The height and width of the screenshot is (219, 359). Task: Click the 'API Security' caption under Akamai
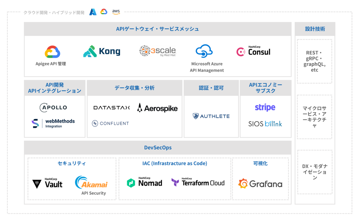point(94,193)
